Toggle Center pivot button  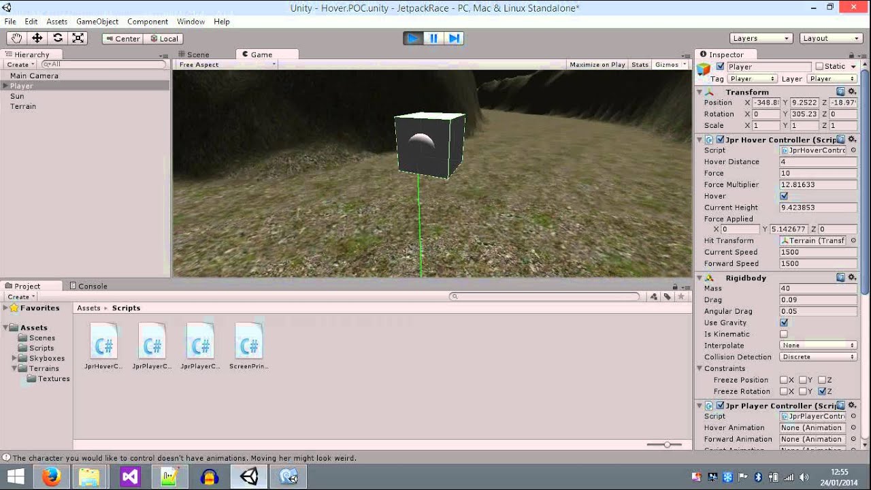(122, 39)
